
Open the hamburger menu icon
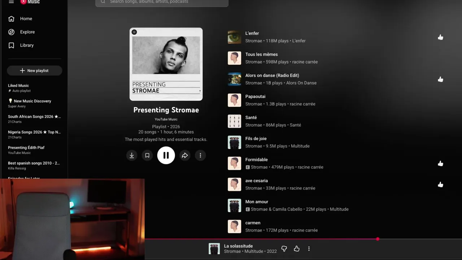11,2
